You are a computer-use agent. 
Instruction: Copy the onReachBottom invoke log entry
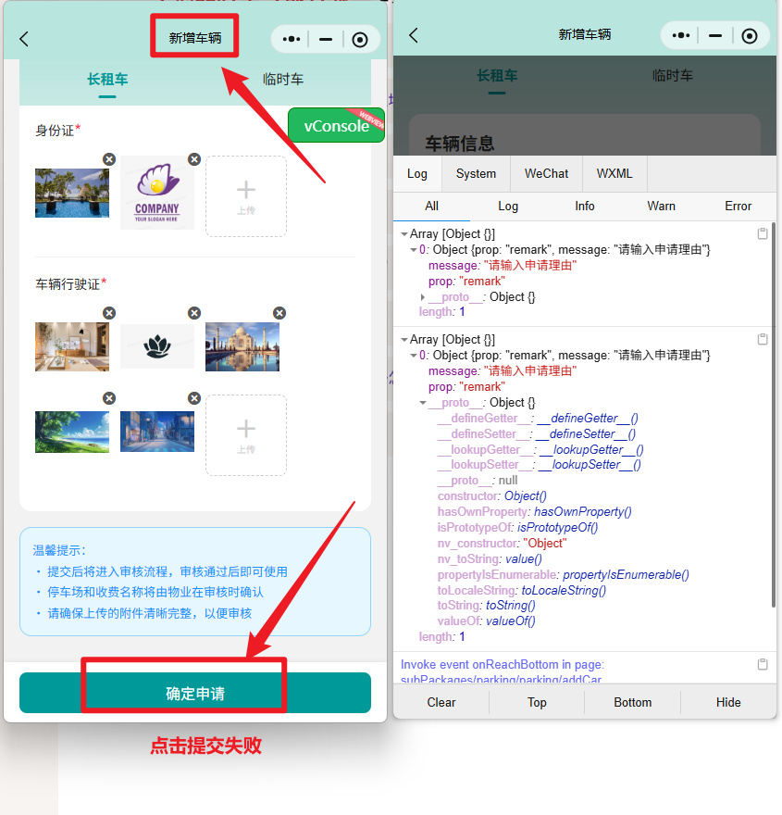763,665
